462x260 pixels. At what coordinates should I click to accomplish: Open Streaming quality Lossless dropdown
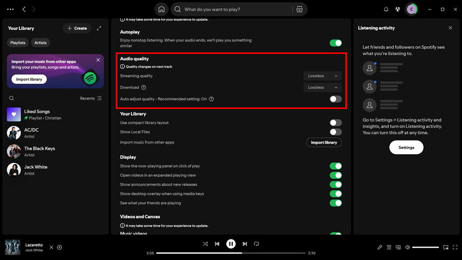coord(322,76)
